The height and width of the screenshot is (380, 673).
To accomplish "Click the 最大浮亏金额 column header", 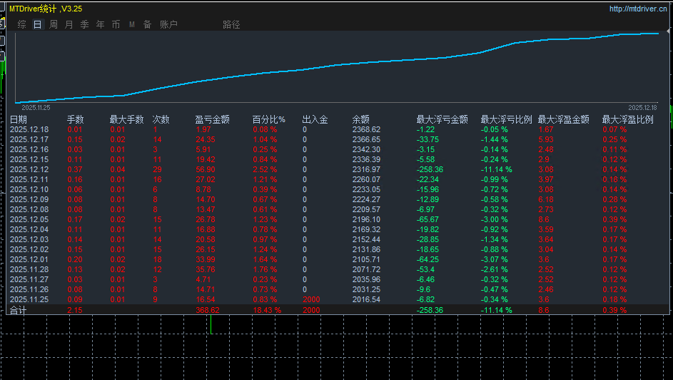I will (442, 119).
